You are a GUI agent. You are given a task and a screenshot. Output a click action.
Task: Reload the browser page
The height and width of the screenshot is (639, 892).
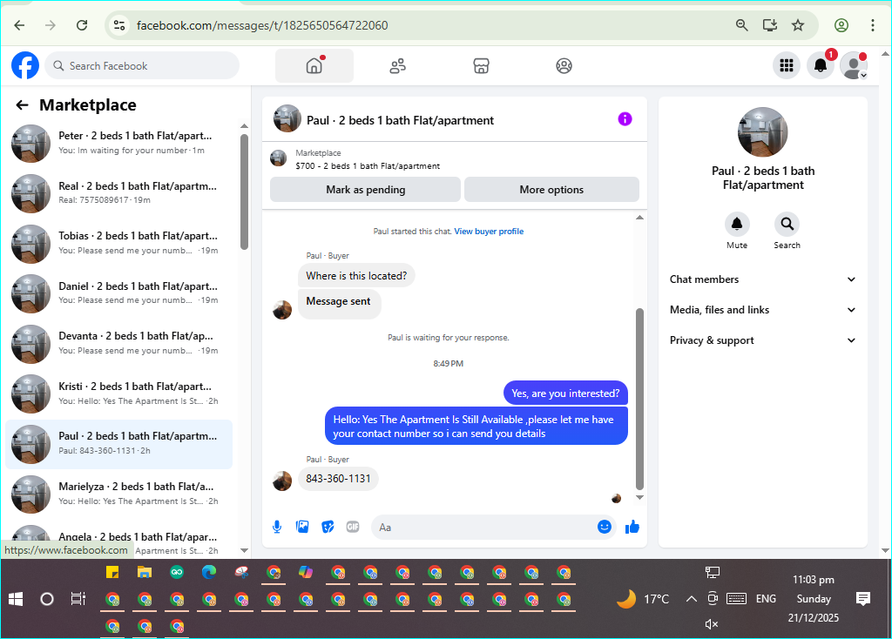(x=82, y=25)
